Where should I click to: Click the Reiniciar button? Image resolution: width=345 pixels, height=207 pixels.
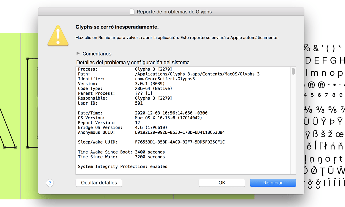pyautogui.click(x=273, y=183)
